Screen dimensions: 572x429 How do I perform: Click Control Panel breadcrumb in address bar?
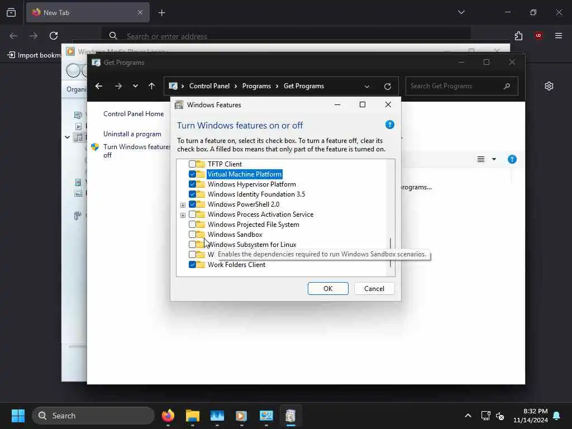coord(209,86)
